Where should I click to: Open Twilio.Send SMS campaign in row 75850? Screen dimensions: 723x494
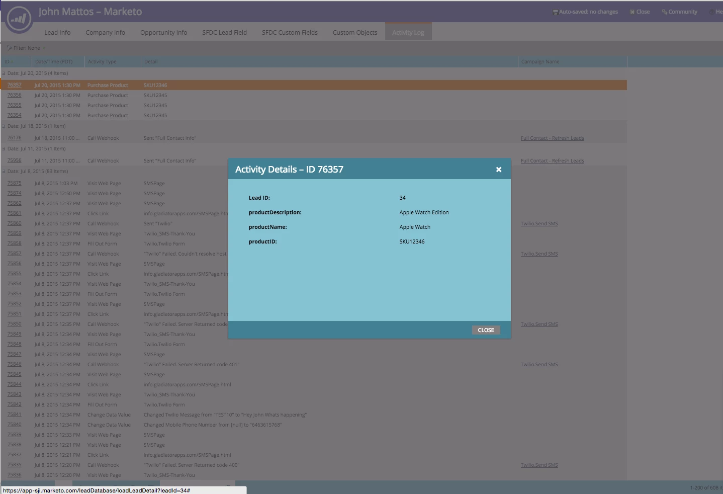pyautogui.click(x=539, y=324)
